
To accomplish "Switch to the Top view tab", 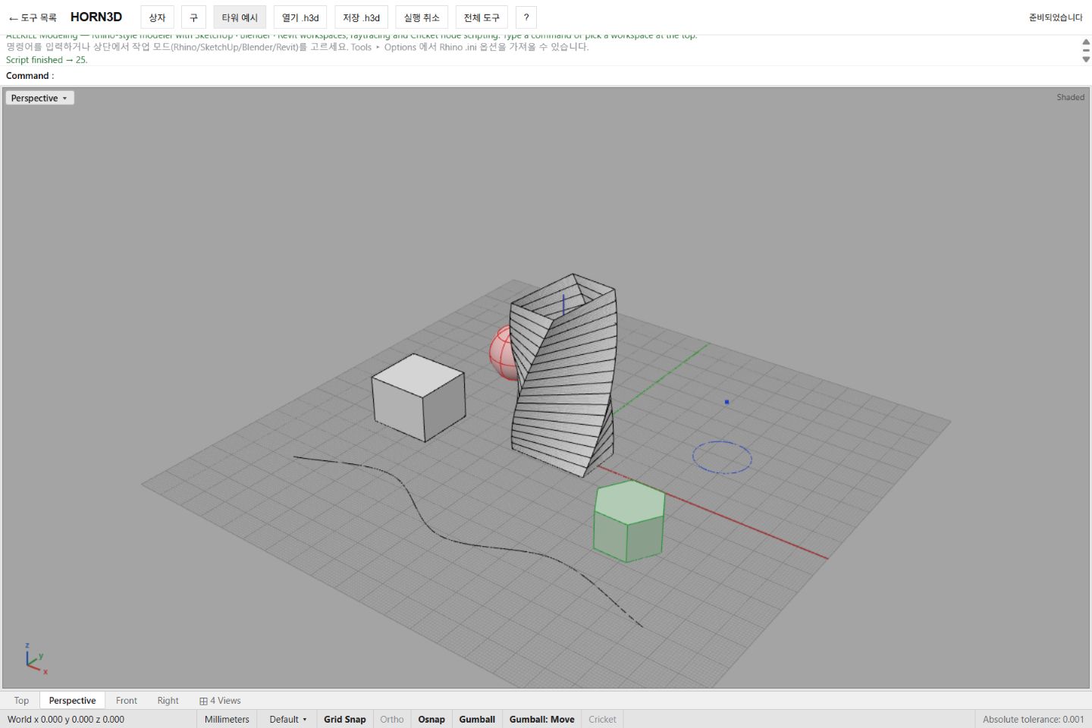I will coord(21,701).
